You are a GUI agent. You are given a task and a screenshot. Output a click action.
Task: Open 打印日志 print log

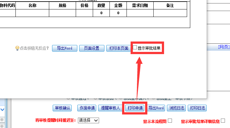tap(197, 108)
